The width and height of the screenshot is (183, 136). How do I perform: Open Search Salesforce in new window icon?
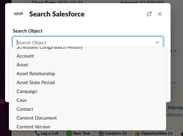(149, 14)
